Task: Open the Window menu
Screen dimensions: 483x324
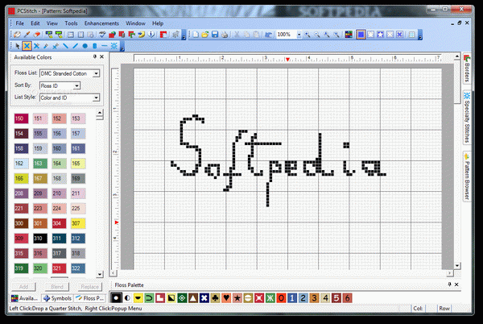Action: point(135,23)
